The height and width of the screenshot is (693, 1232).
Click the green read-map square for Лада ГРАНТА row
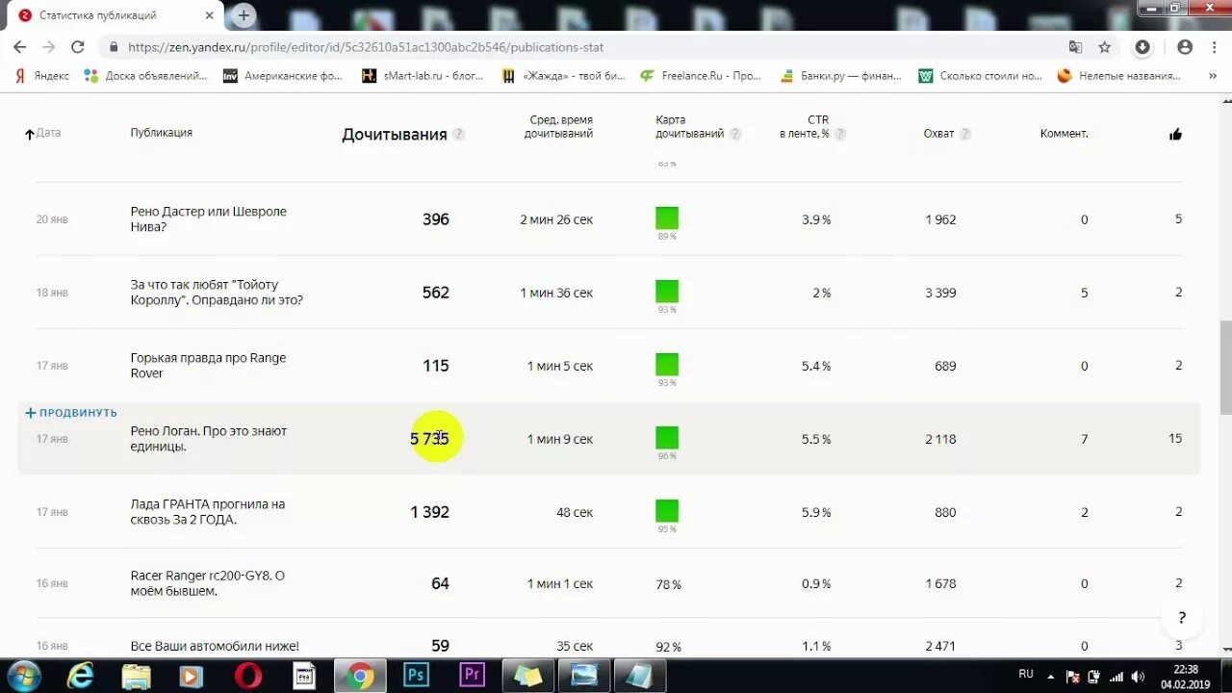click(667, 511)
